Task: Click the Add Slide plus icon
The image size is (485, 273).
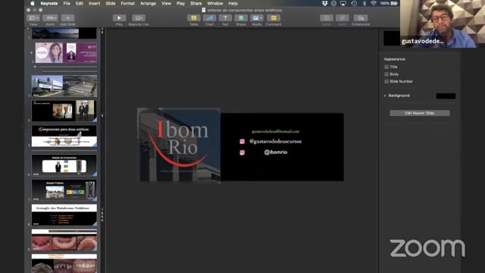Action: (x=67, y=18)
